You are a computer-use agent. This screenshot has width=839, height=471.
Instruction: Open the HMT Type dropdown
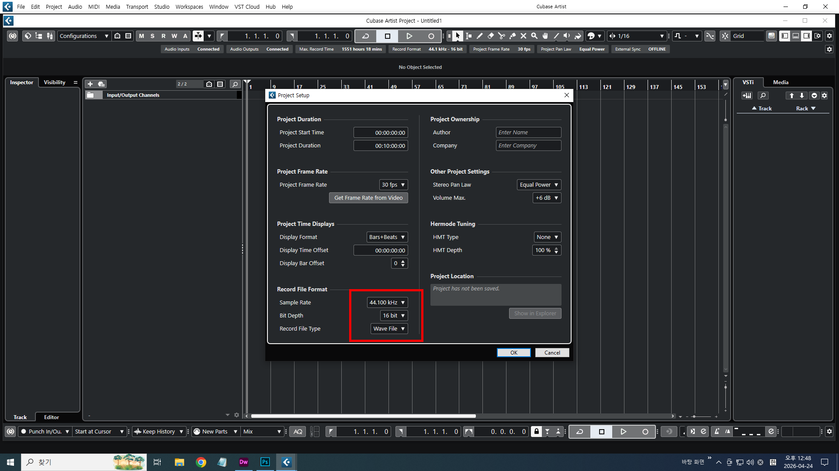[x=548, y=237]
